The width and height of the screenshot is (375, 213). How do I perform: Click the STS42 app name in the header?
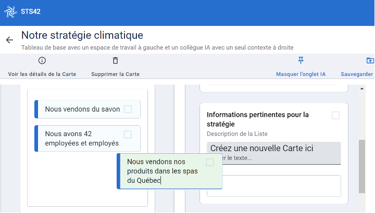(31, 11)
